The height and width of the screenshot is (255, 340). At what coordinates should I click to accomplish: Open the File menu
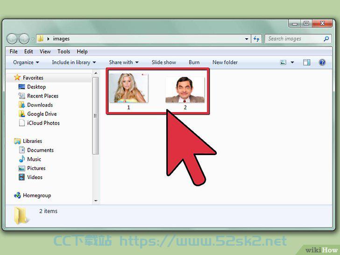point(14,51)
